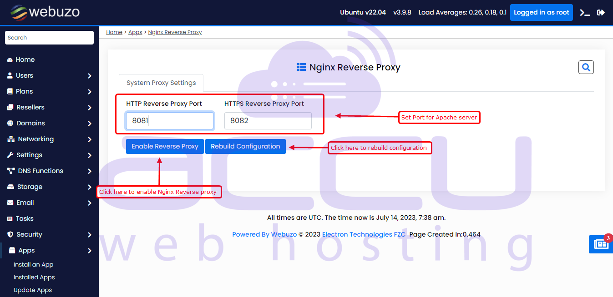Viewport: 613px width, 297px height.
Task: Follow the Home breadcrumb link
Action: [114, 32]
